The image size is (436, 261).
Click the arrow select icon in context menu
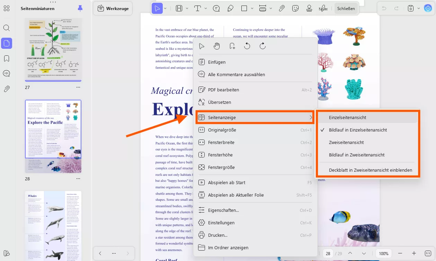(x=202, y=46)
